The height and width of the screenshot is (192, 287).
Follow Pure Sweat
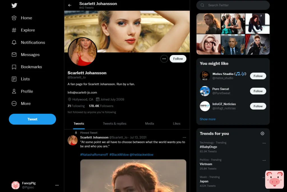coord(258,91)
